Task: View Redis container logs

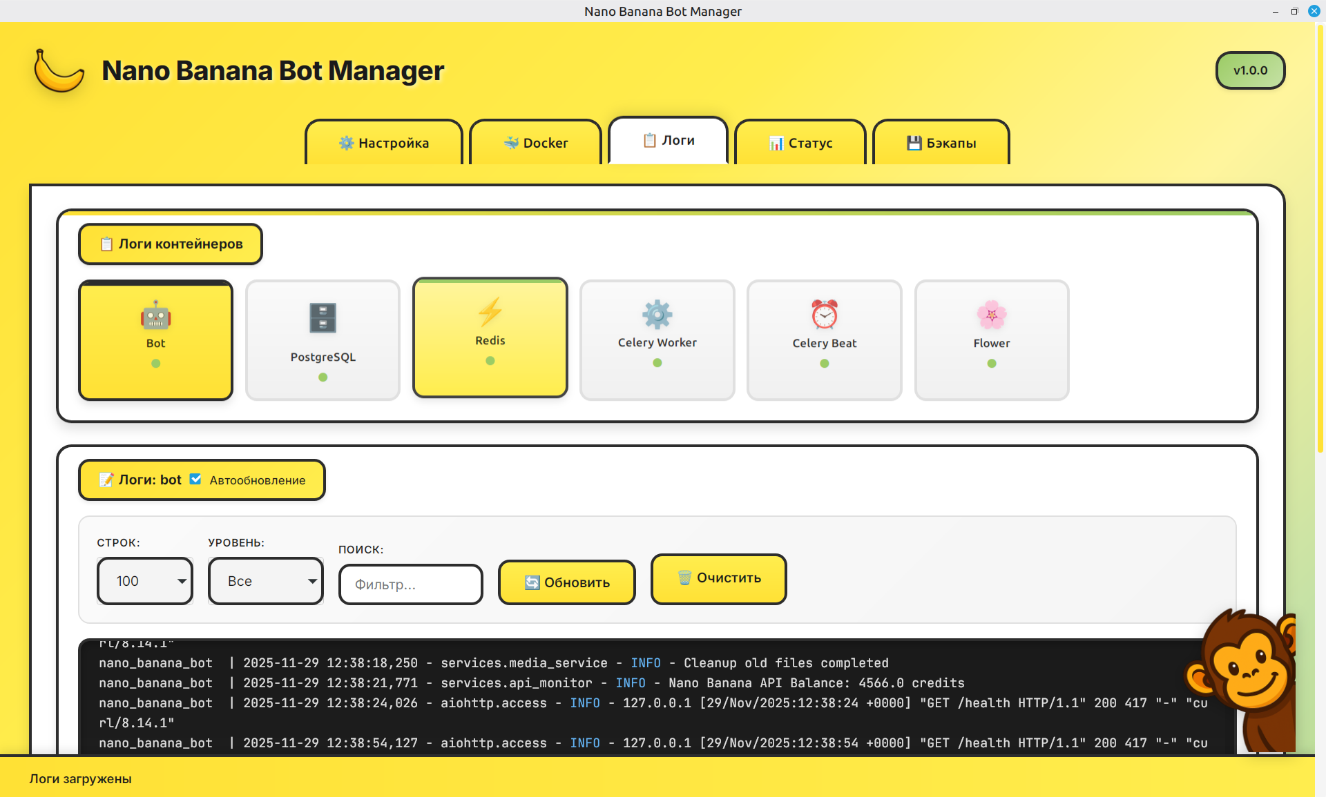Action: [x=490, y=337]
